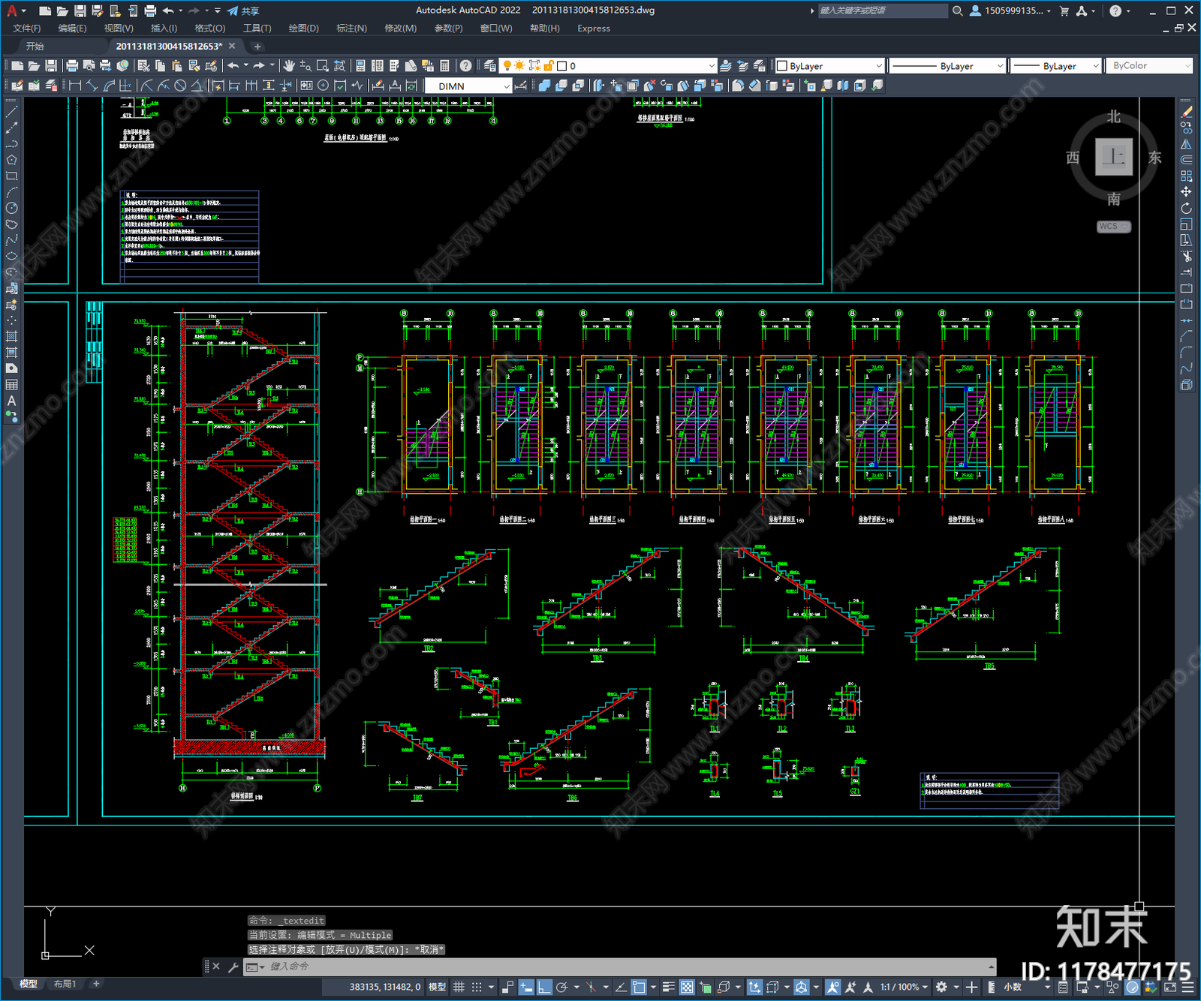Image resolution: width=1201 pixels, height=1001 pixels.
Task: Open the QuickCalc calculator icon
Action: 444,66
